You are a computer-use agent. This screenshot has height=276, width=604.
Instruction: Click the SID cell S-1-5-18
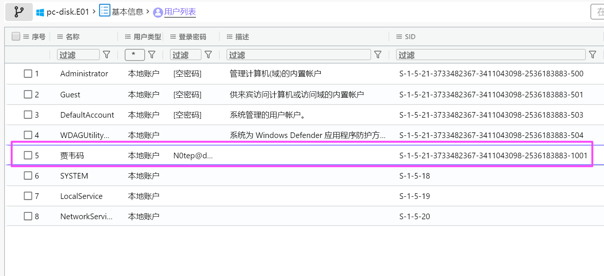tap(414, 176)
